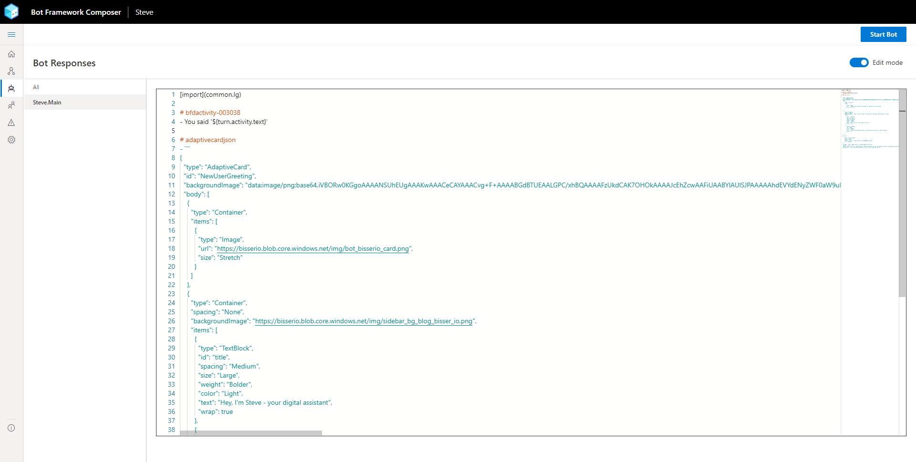Viewport: 916px width, 462px height.
Task: Click the "size": "Large" line
Action: (219, 375)
